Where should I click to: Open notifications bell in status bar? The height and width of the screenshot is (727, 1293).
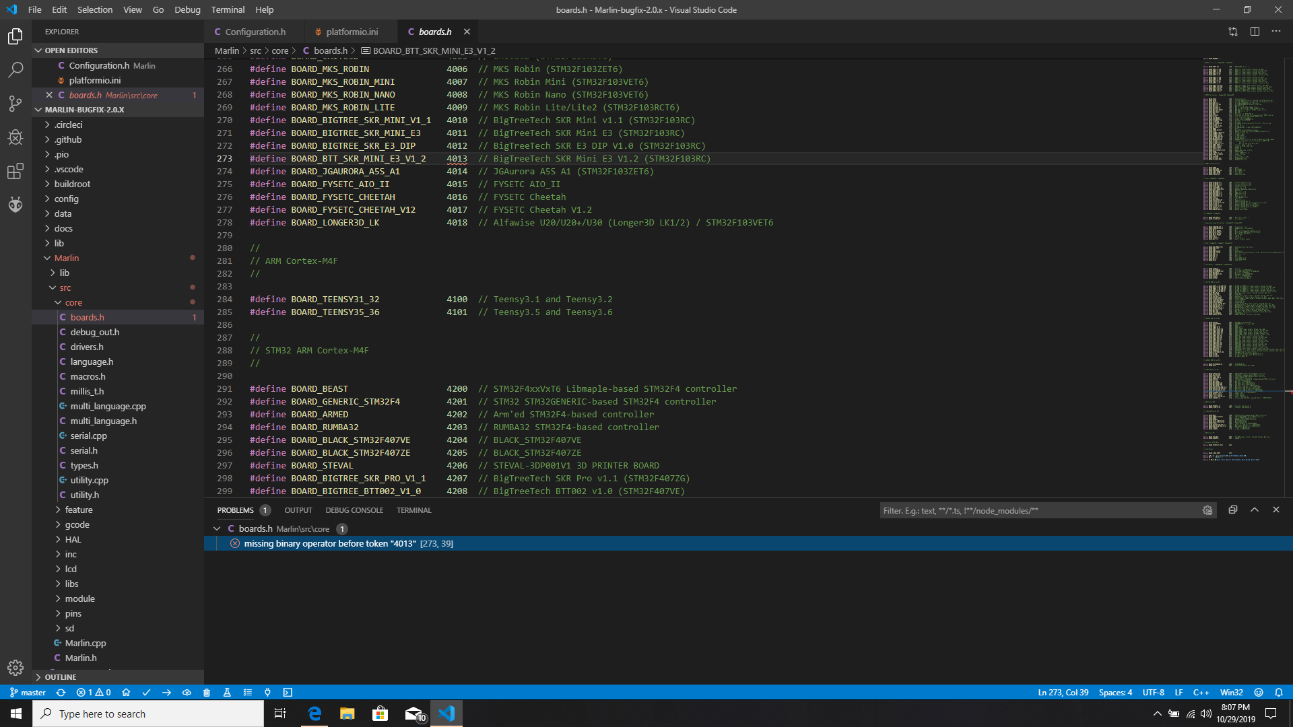coord(1279,693)
